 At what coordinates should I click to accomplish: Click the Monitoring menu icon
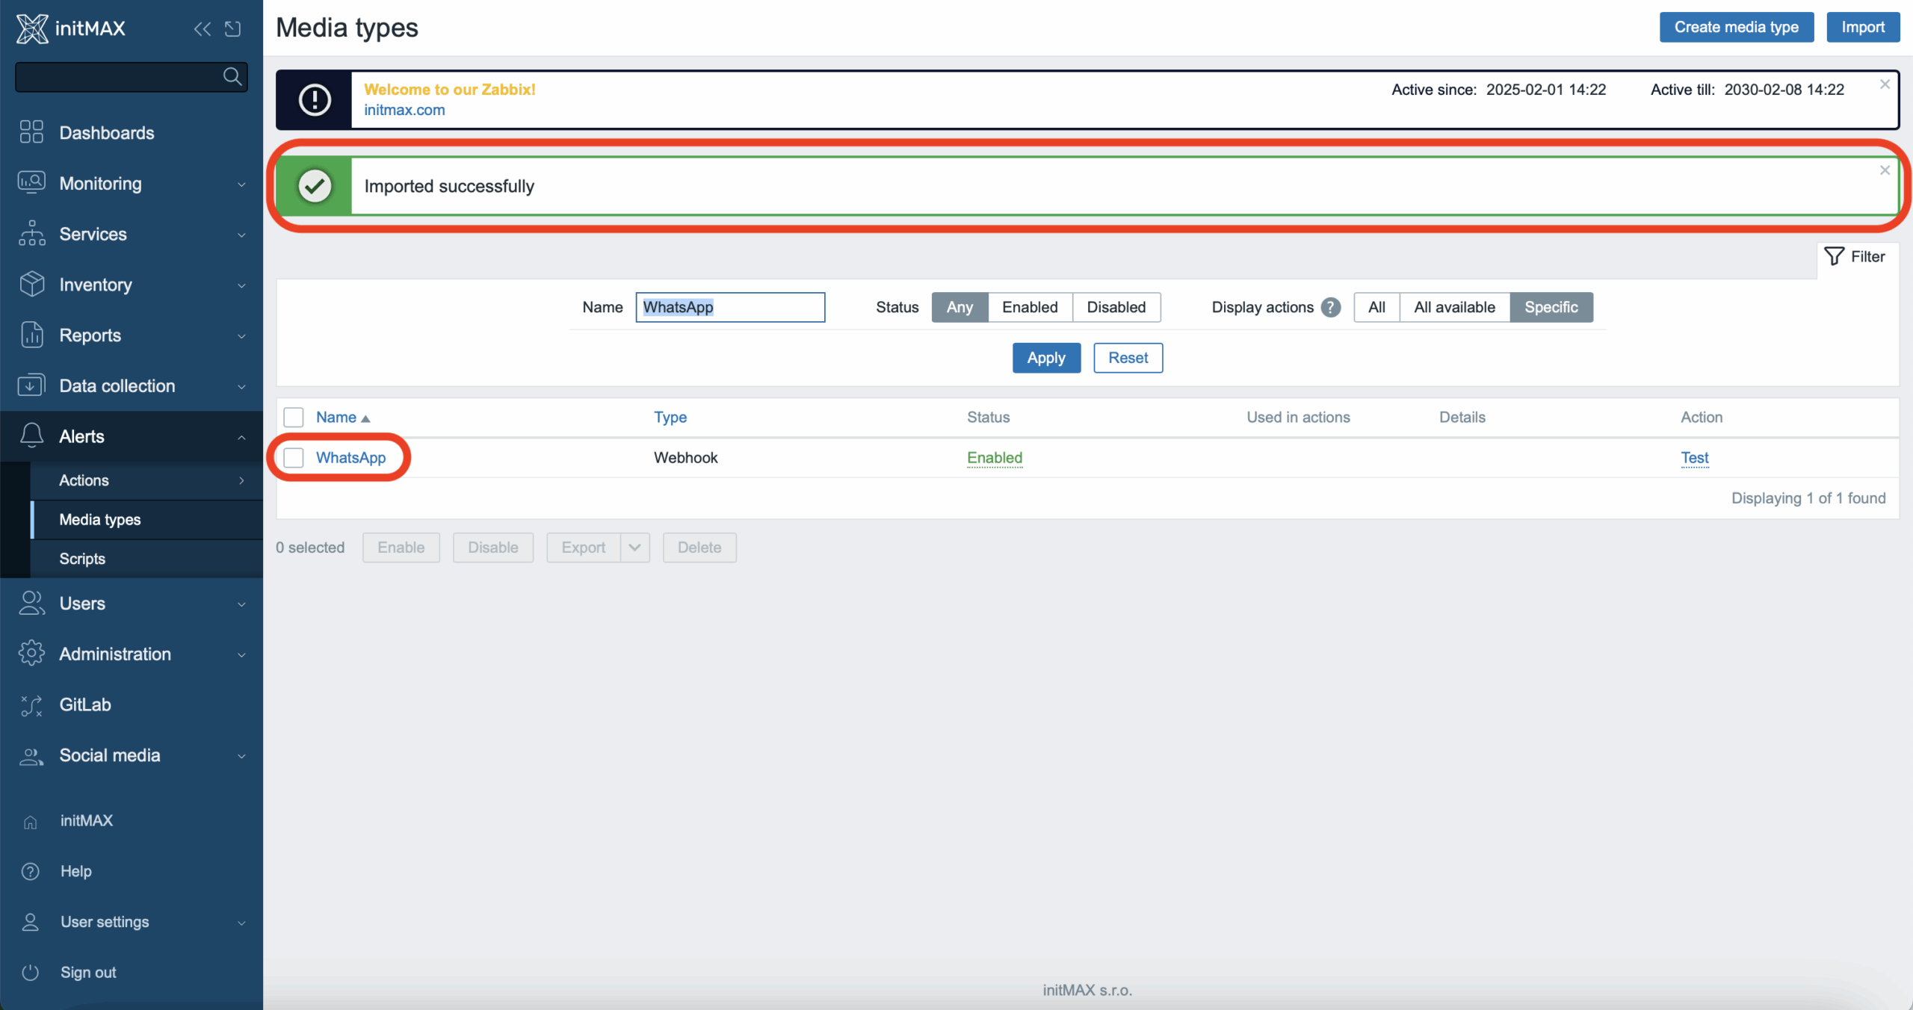click(x=31, y=183)
